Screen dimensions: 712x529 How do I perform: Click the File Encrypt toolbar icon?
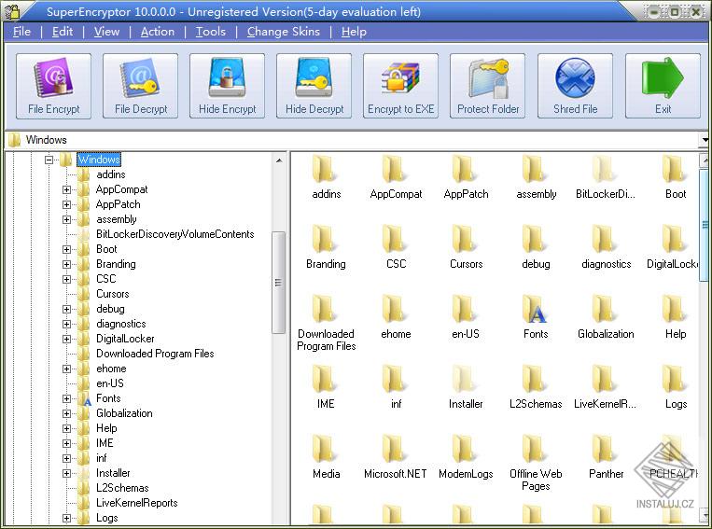54,85
